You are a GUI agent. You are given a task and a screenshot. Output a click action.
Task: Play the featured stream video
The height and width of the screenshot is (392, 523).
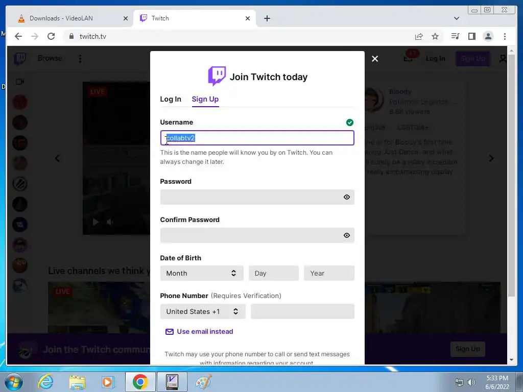(x=96, y=222)
